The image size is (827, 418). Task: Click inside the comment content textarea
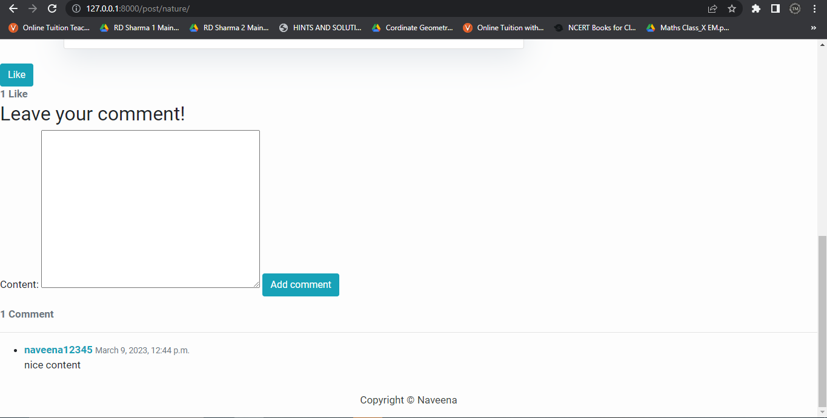click(150, 208)
